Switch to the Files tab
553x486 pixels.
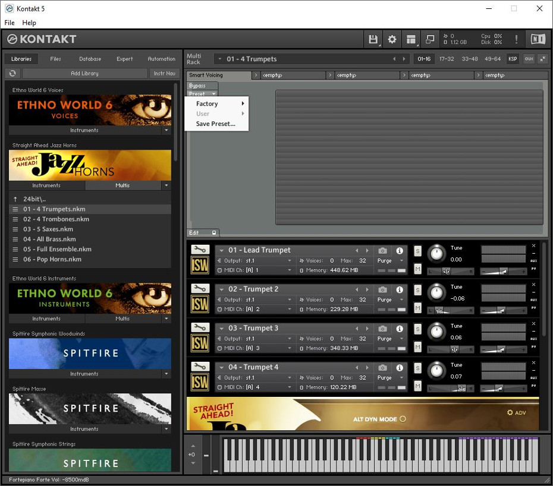tap(55, 59)
